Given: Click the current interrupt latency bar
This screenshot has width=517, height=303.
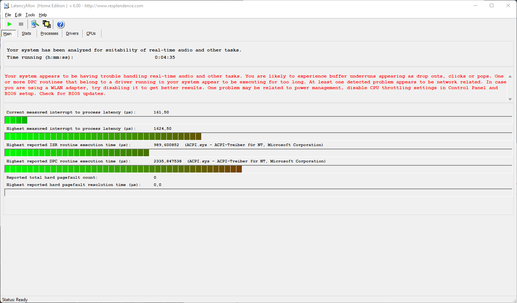Looking at the screenshot, I should 258,120.
